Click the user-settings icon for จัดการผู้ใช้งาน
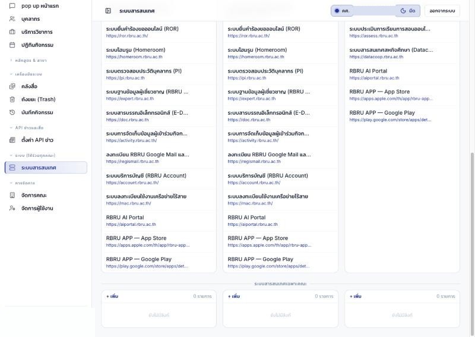 (12, 208)
